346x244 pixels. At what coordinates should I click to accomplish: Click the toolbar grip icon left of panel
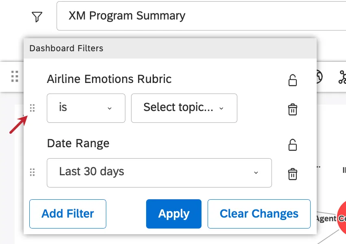[15, 76]
